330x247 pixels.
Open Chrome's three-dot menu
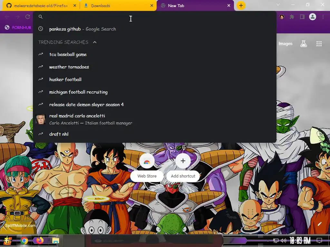(323, 17)
